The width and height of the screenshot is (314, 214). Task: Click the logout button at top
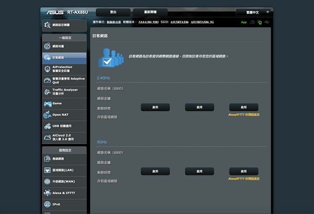(x=113, y=12)
